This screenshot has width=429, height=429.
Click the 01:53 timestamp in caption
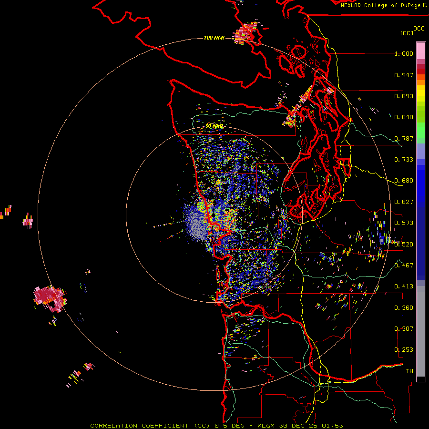pyautogui.click(x=332, y=426)
